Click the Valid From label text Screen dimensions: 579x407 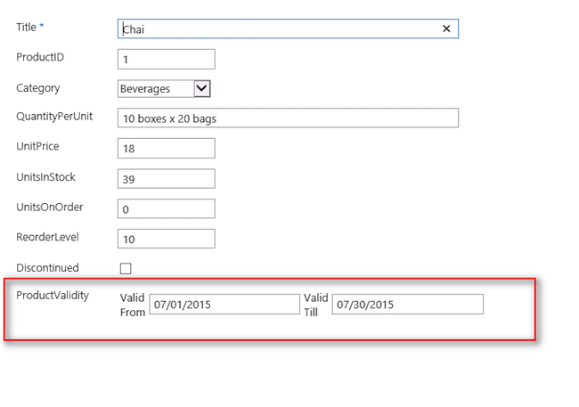pos(132,305)
